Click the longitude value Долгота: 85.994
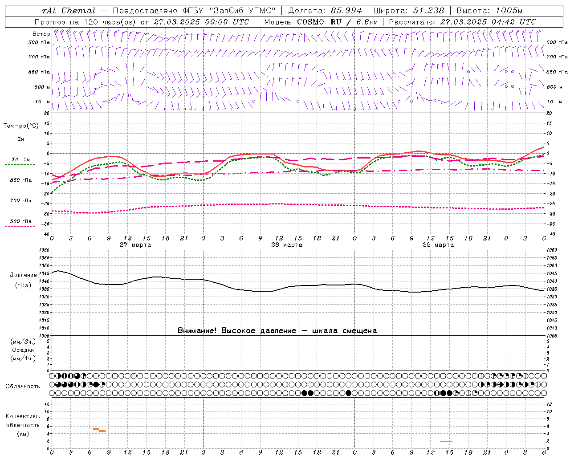The height and width of the screenshot is (456, 570). tap(325, 11)
